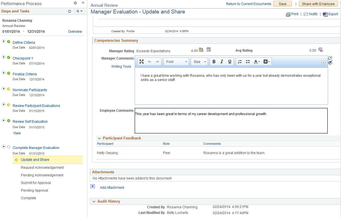Open the Print link
This screenshot has height=217, width=341.
[x=295, y=14]
